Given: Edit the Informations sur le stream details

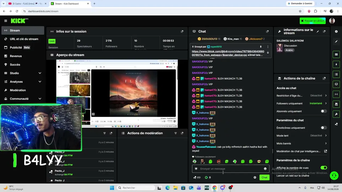Looking at the screenshot, I should 318,31.
